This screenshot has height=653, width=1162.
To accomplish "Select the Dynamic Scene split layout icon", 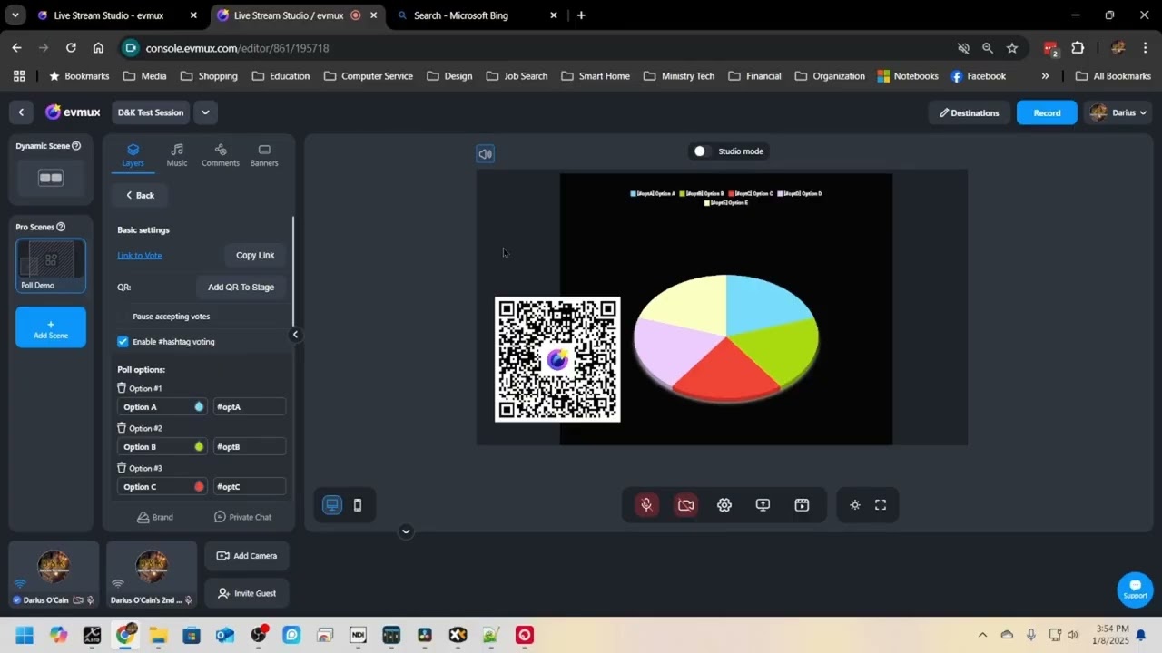I will point(51,179).
